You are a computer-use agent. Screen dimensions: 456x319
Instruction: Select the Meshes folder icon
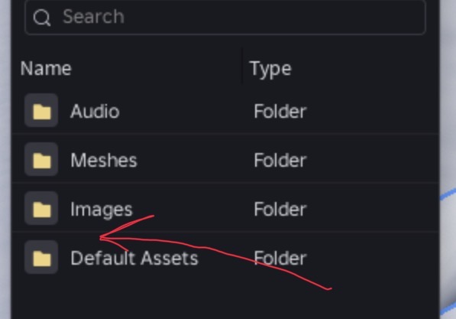tap(41, 159)
